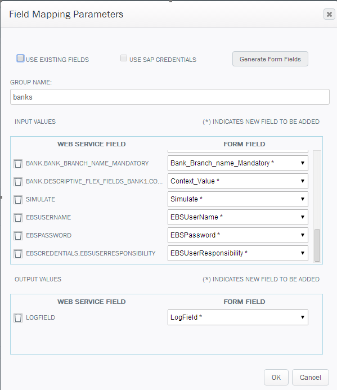The height and width of the screenshot is (390, 337).
Task: Click trash icon next to EBSPASSWORD
Action: pyautogui.click(x=18, y=236)
